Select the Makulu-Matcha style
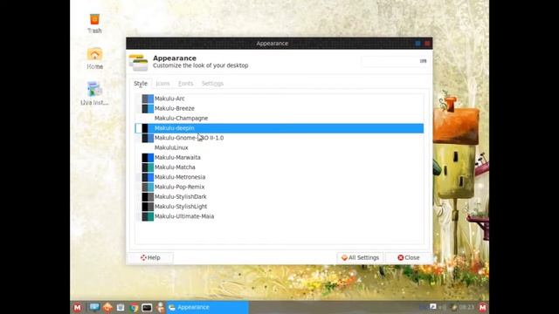 279,167
